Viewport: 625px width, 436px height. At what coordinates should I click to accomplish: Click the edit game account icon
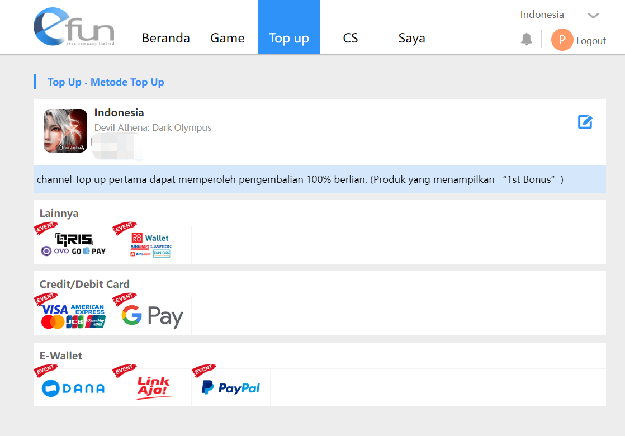585,122
